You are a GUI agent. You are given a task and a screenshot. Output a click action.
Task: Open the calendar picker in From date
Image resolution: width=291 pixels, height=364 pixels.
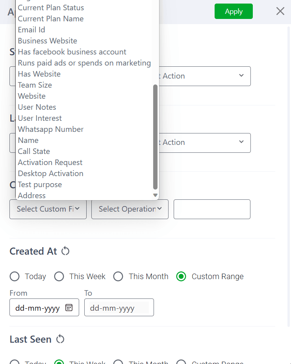click(x=69, y=308)
